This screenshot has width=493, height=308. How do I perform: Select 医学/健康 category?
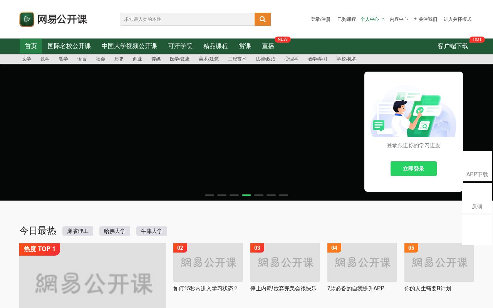180,59
